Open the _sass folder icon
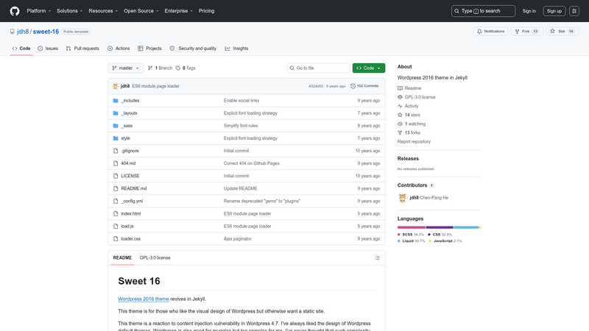589x331 pixels. pos(116,126)
